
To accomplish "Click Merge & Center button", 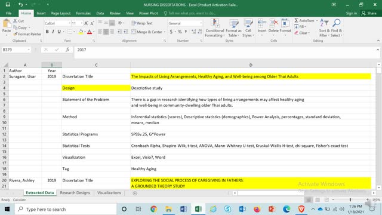I will 147,32.
